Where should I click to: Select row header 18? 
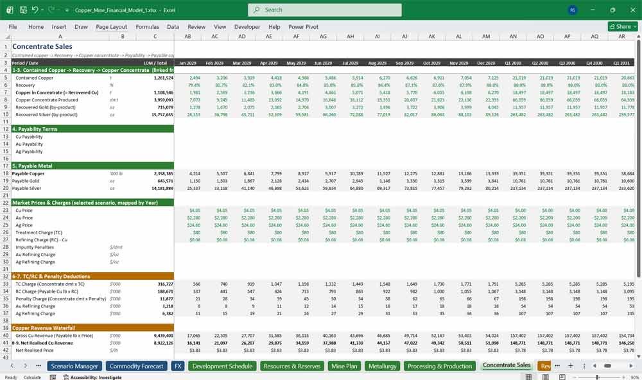tap(6, 173)
